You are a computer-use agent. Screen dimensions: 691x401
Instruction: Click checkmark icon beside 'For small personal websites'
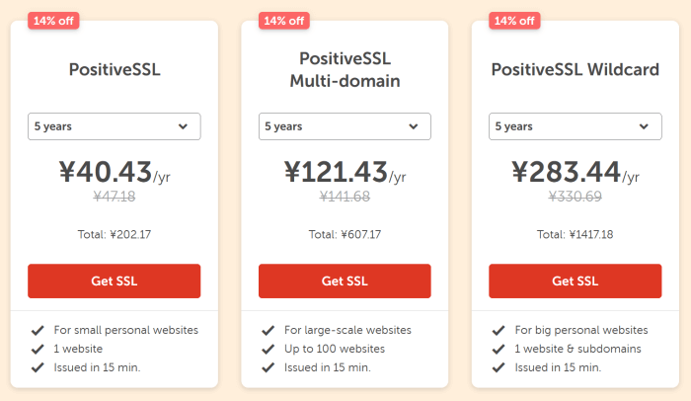pyautogui.click(x=38, y=330)
